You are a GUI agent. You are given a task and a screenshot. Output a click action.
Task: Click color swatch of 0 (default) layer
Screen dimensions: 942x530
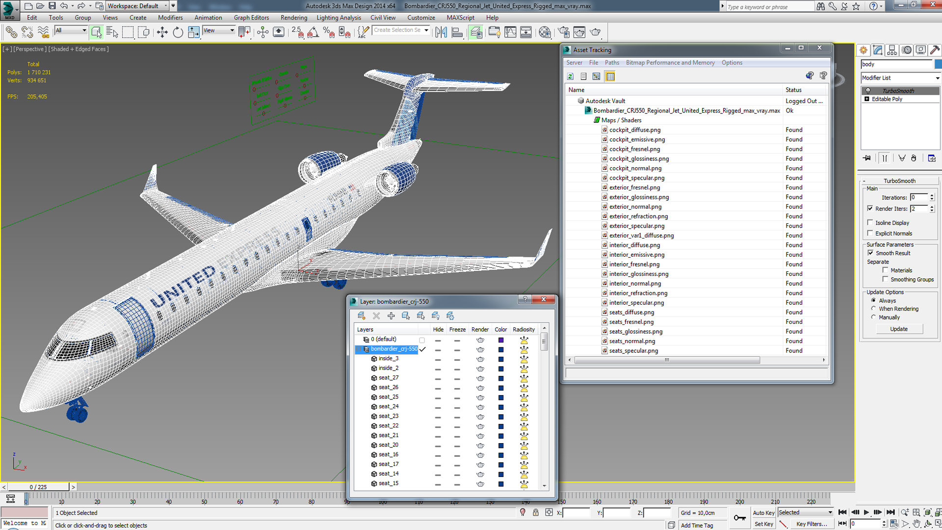(x=501, y=340)
